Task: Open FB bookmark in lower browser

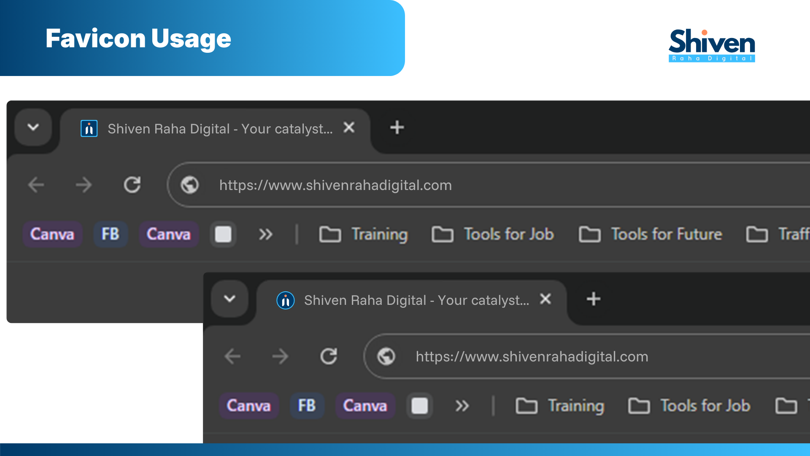Action: tap(307, 406)
